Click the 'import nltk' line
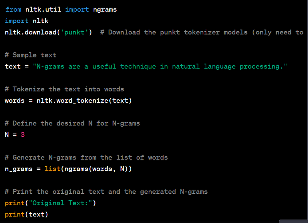 click(27, 21)
